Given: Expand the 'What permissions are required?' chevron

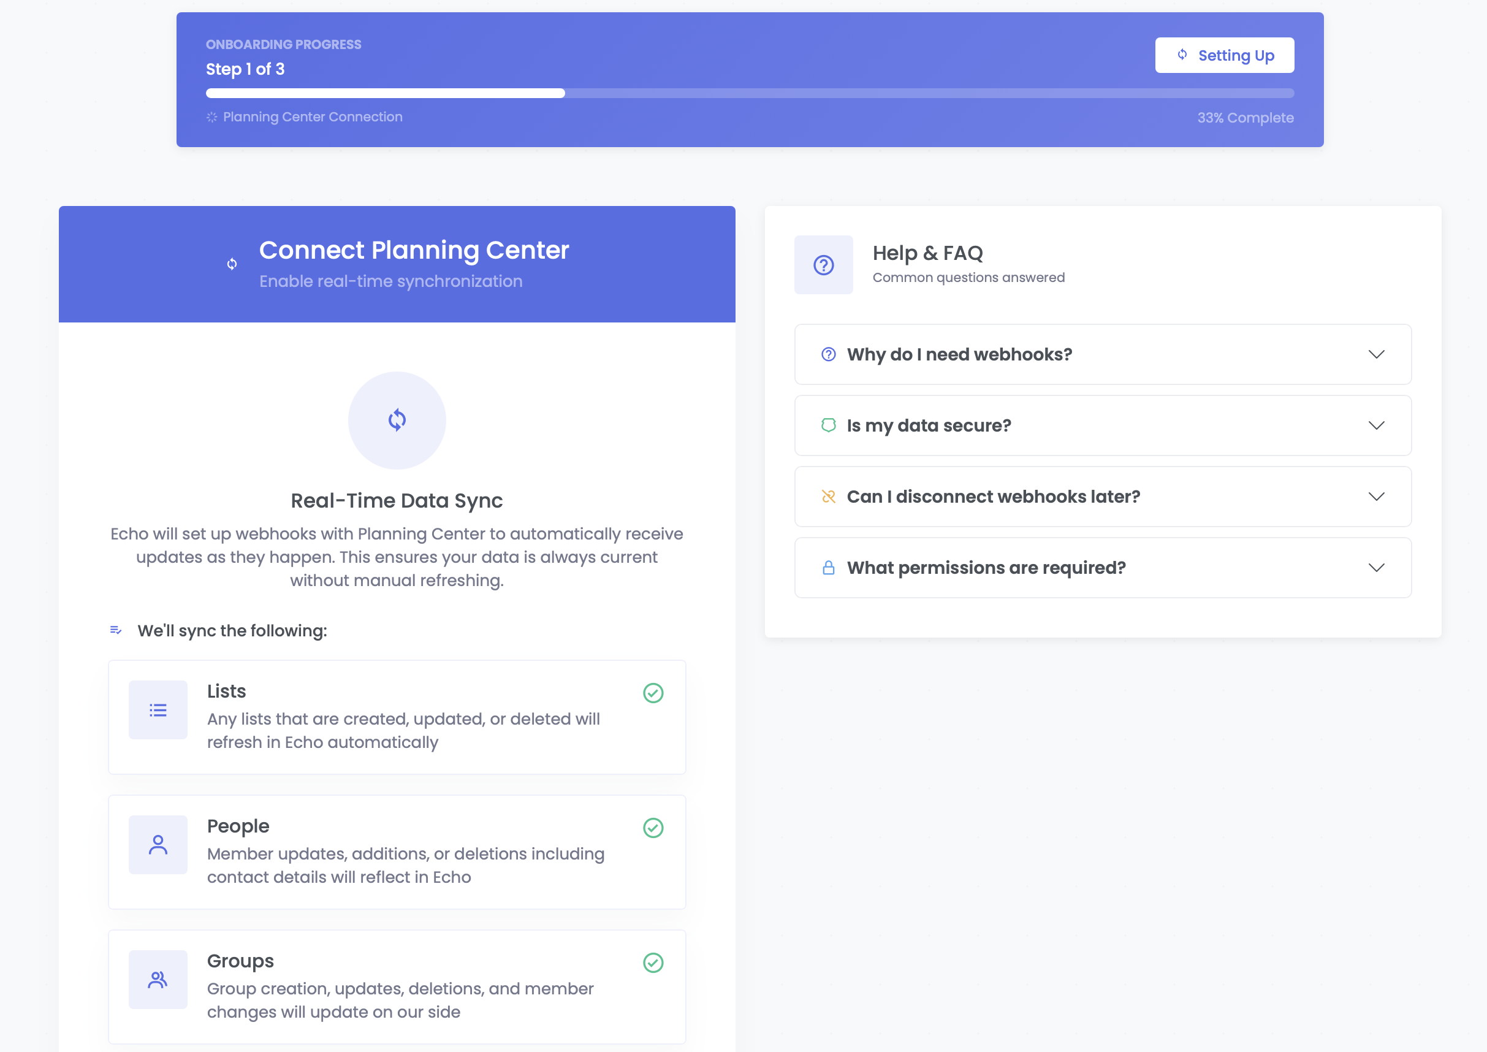Looking at the screenshot, I should coord(1376,568).
